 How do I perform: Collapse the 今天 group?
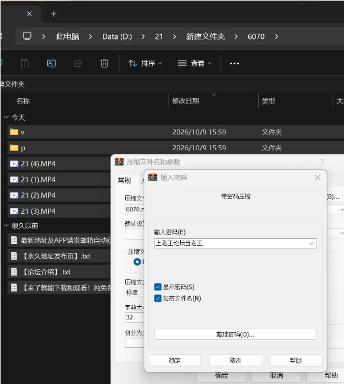(x=6, y=117)
